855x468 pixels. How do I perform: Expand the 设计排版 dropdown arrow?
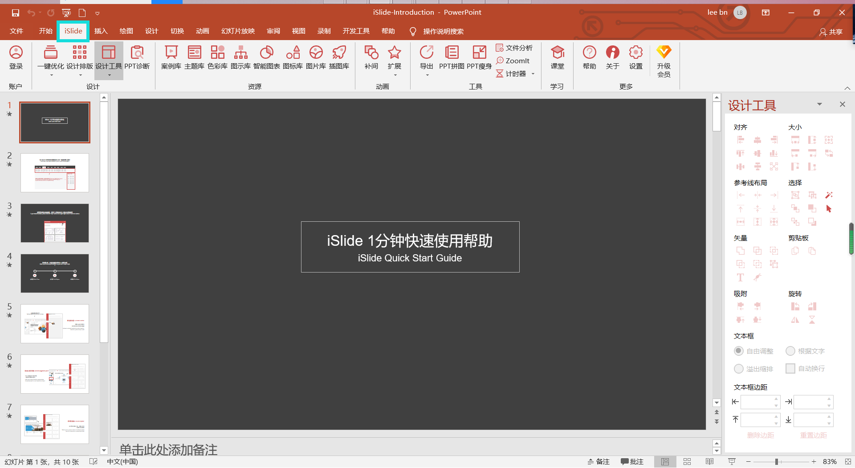[x=80, y=75]
